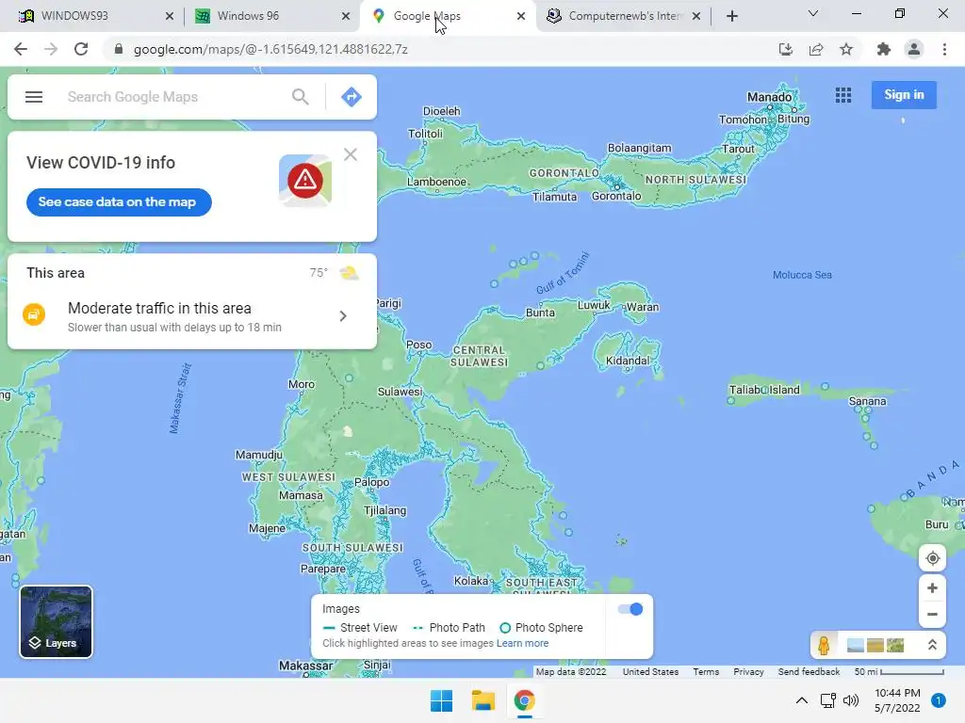Image resolution: width=965 pixels, height=723 pixels.
Task: Click the Sign in button
Action: tap(904, 95)
